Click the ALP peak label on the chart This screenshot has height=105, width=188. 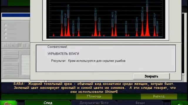coord(155,15)
